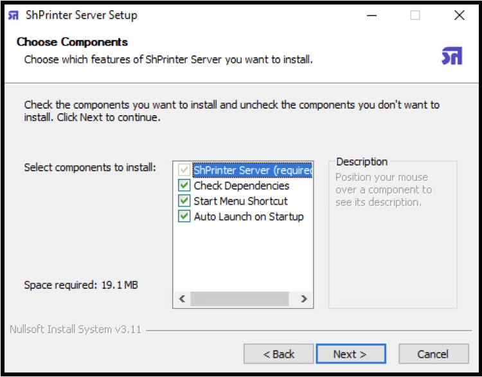Click the disabled ShPrinter Server required checkbox
The height and width of the screenshot is (377, 482).
(x=184, y=170)
